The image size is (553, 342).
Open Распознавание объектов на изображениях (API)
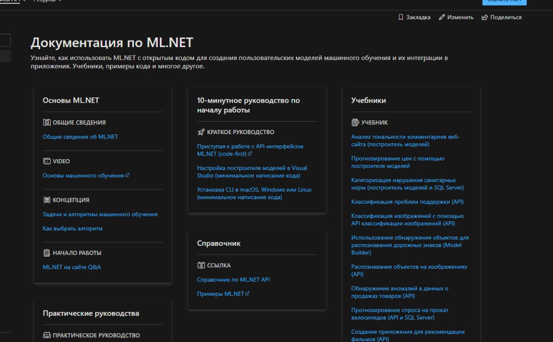coord(409,270)
